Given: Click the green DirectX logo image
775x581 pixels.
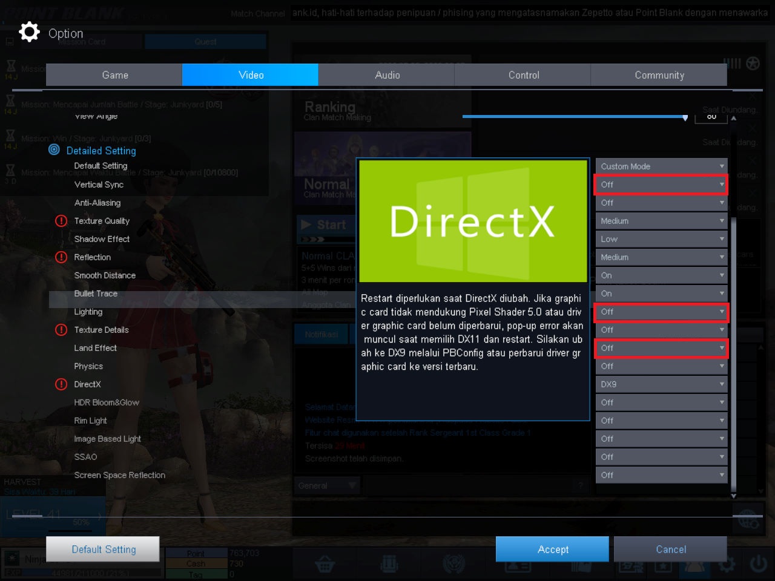Looking at the screenshot, I should pos(473,221).
